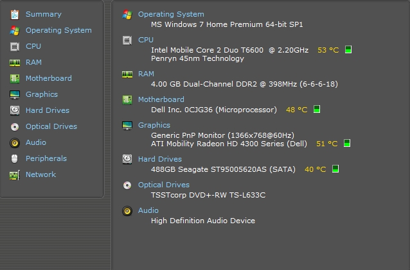Click the green motherboard temperature indicator
The width and height of the screenshot is (410, 270).
317,109
